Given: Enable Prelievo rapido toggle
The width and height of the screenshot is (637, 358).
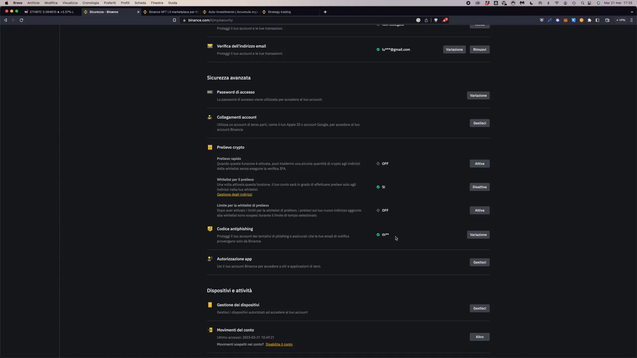Looking at the screenshot, I should [479, 163].
